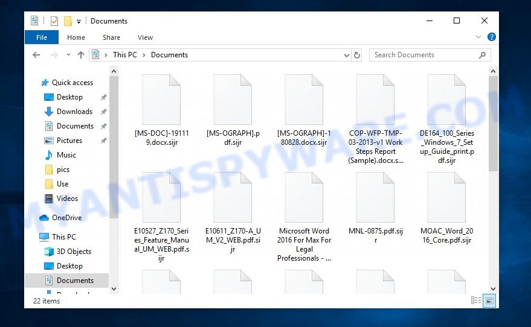The height and width of the screenshot is (327, 531).
Task: Click the Music note icon in sidebar
Action: 49,155
